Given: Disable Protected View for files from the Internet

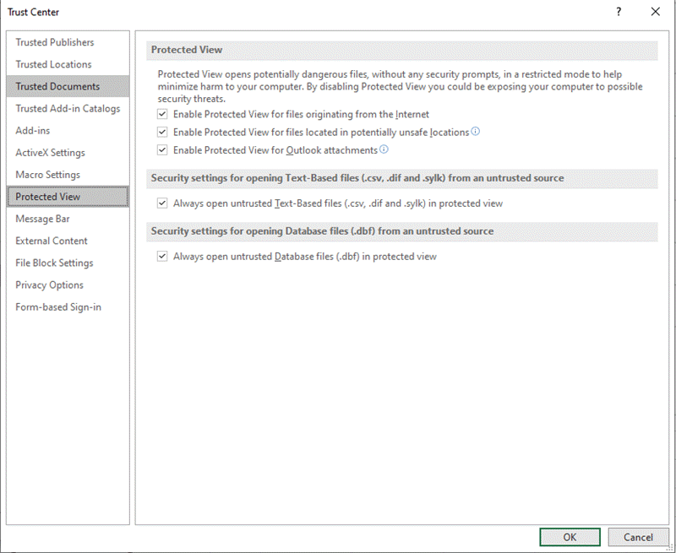Looking at the screenshot, I should click(x=162, y=114).
